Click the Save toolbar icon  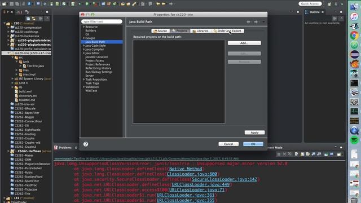11,4
